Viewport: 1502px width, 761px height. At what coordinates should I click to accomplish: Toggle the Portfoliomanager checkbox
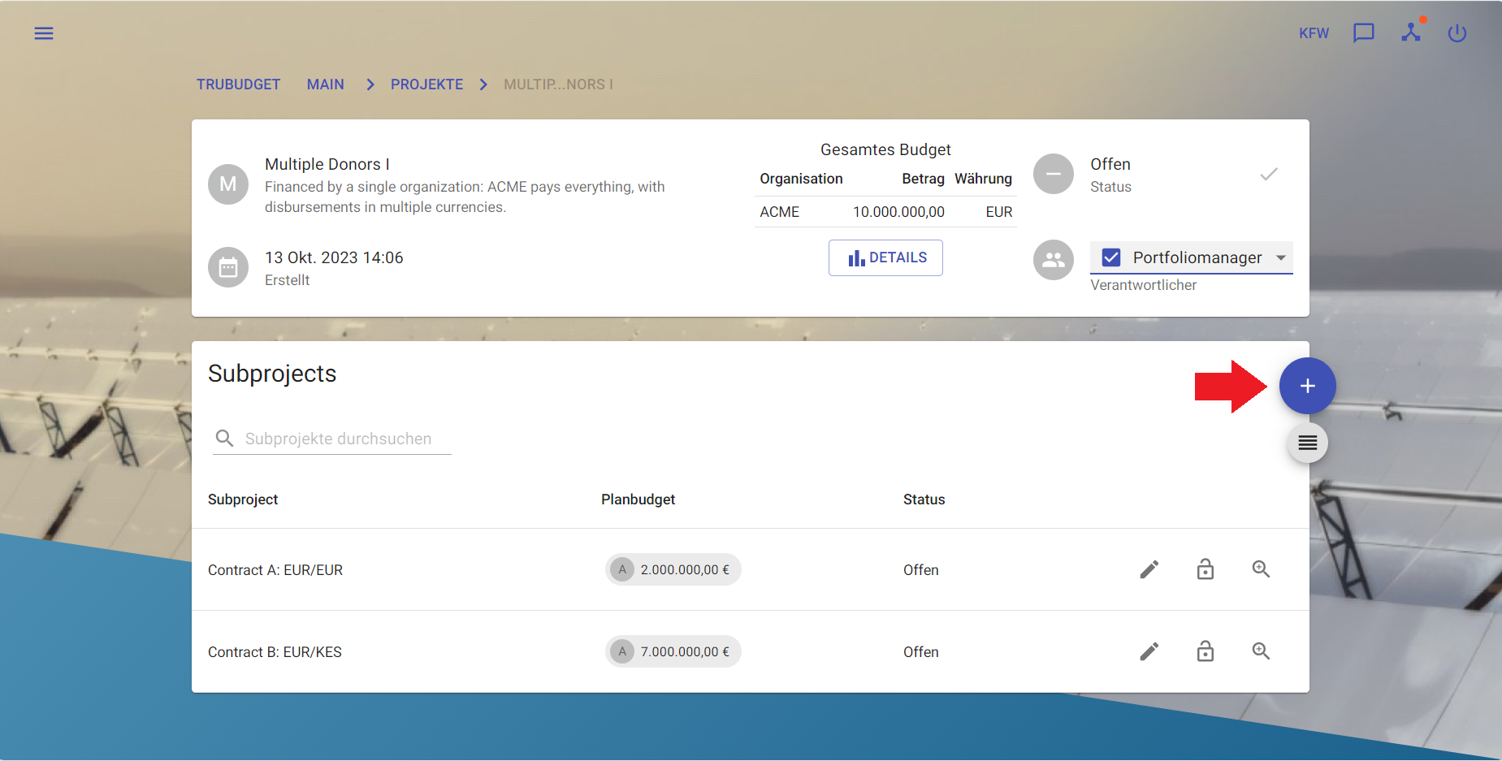[x=1111, y=257]
